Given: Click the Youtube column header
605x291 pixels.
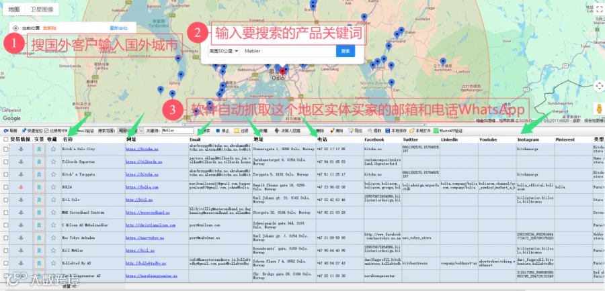Looking at the screenshot, I should (488, 139).
